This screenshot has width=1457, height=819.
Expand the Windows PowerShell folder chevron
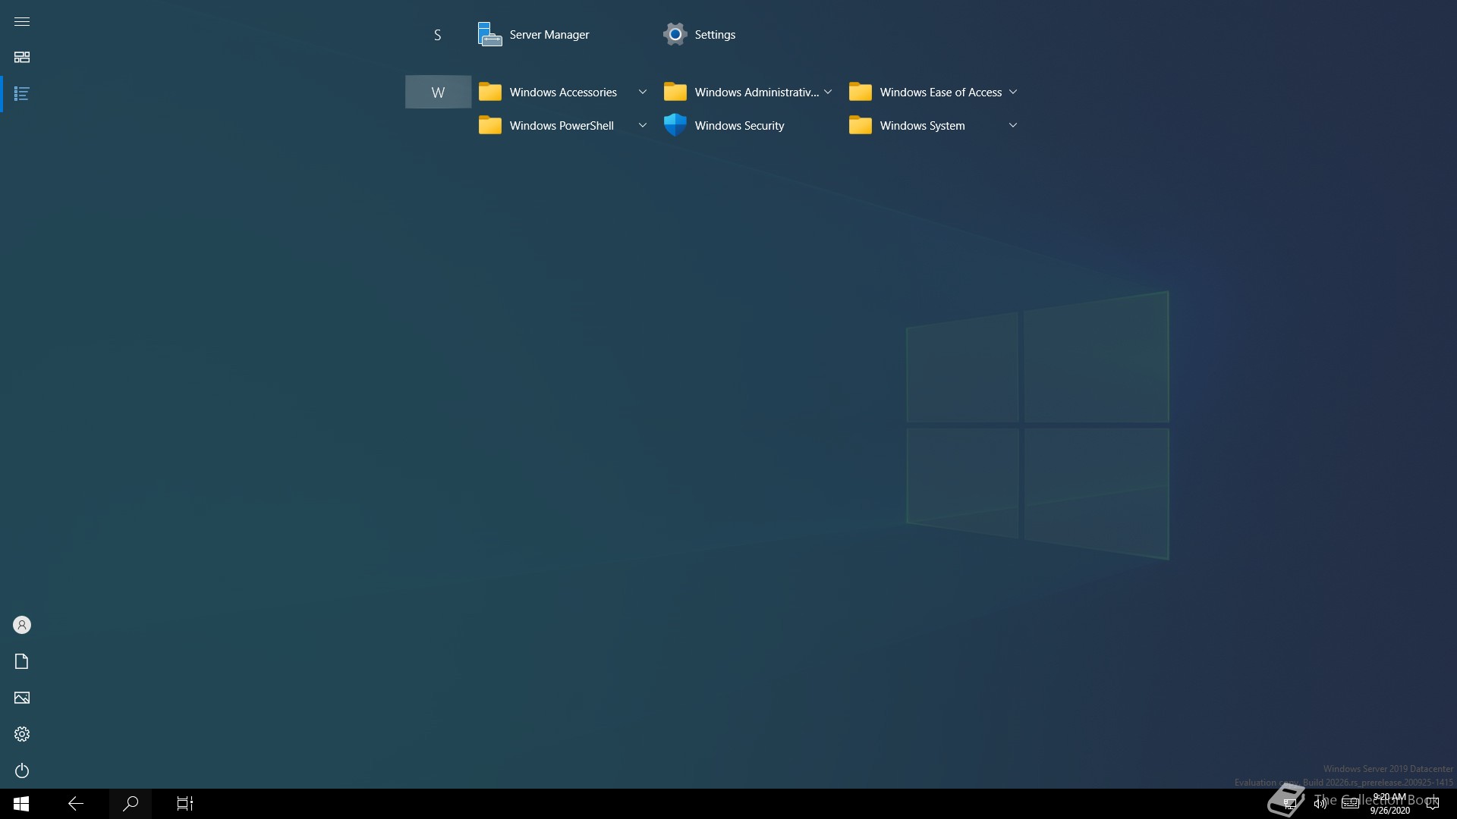643,125
